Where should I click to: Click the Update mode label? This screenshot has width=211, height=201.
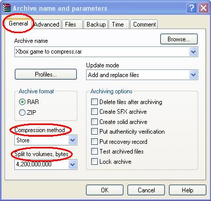(102, 65)
